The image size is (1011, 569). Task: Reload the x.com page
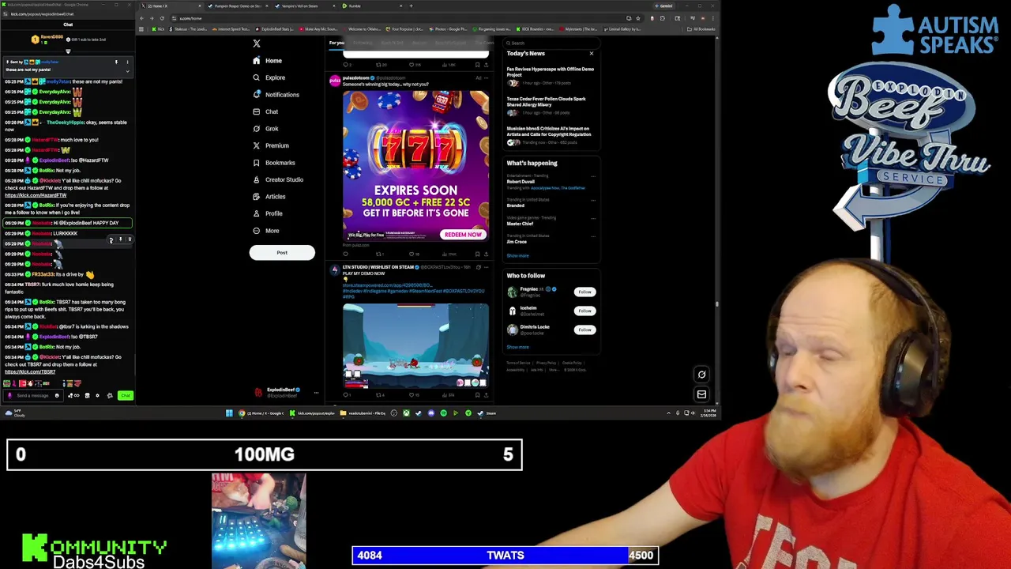[162, 18]
